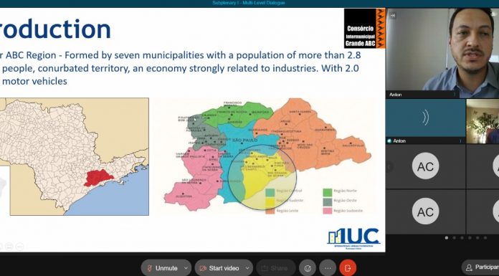Click the Start video button
This screenshot has width=499, height=276.
[219, 268]
